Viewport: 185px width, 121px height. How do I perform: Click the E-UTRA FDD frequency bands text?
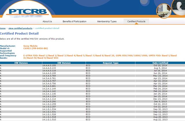click(x=100, y=57)
